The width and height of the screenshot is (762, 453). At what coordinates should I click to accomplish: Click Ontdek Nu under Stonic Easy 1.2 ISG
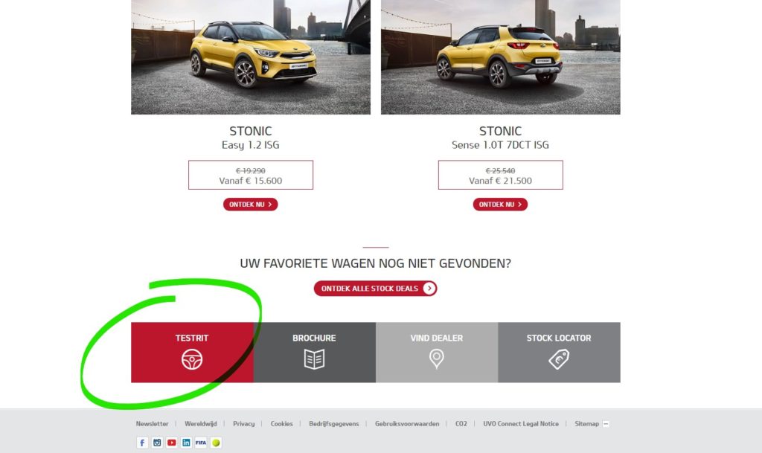[x=250, y=205]
